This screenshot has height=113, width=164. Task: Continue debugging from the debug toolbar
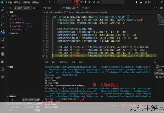77,2
